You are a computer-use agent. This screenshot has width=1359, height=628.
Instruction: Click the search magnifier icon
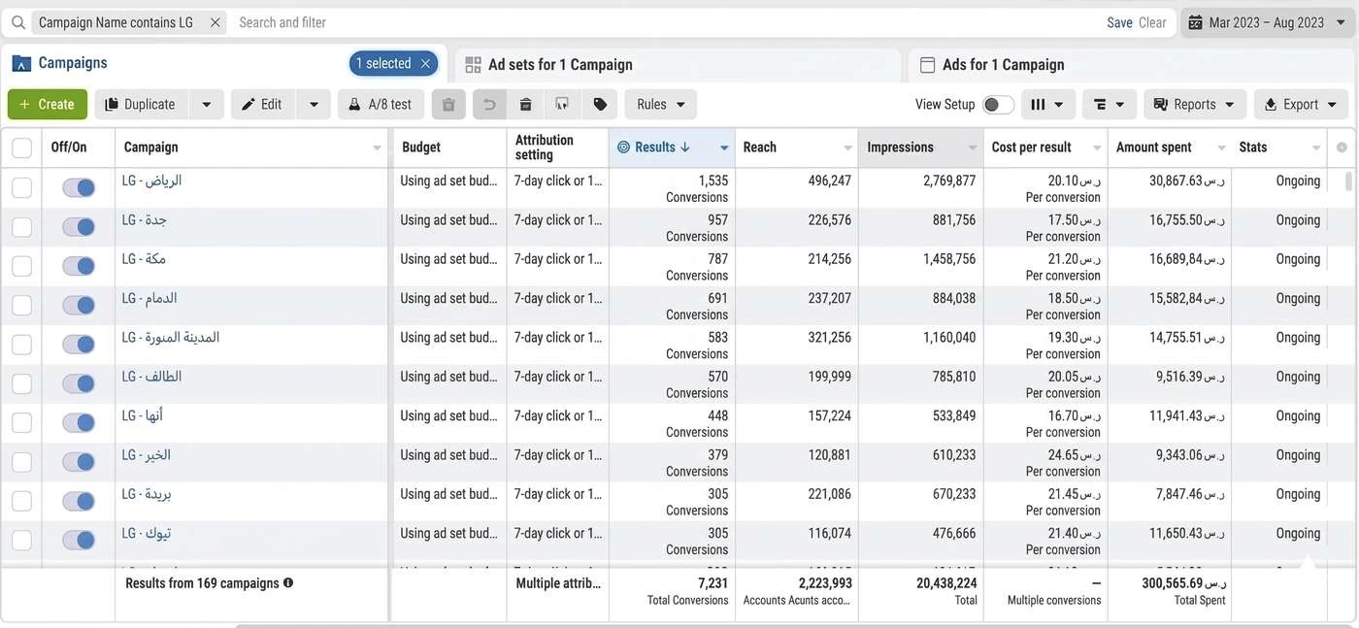tap(17, 22)
